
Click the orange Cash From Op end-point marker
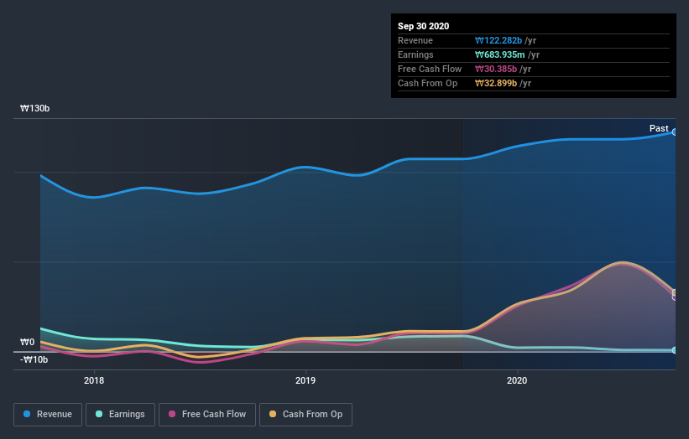675,292
